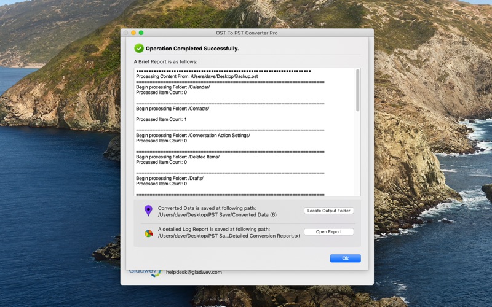Click the purple location pin icon
This screenshot has height=307, width=492.
[x=148, y=211]
